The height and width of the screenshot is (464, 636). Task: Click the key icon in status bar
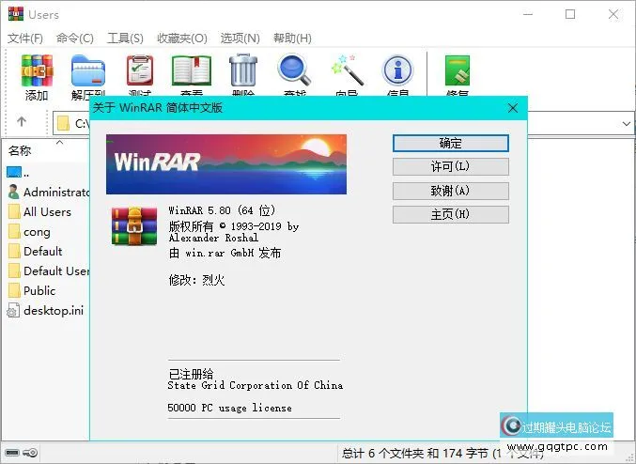pos(30,453)
